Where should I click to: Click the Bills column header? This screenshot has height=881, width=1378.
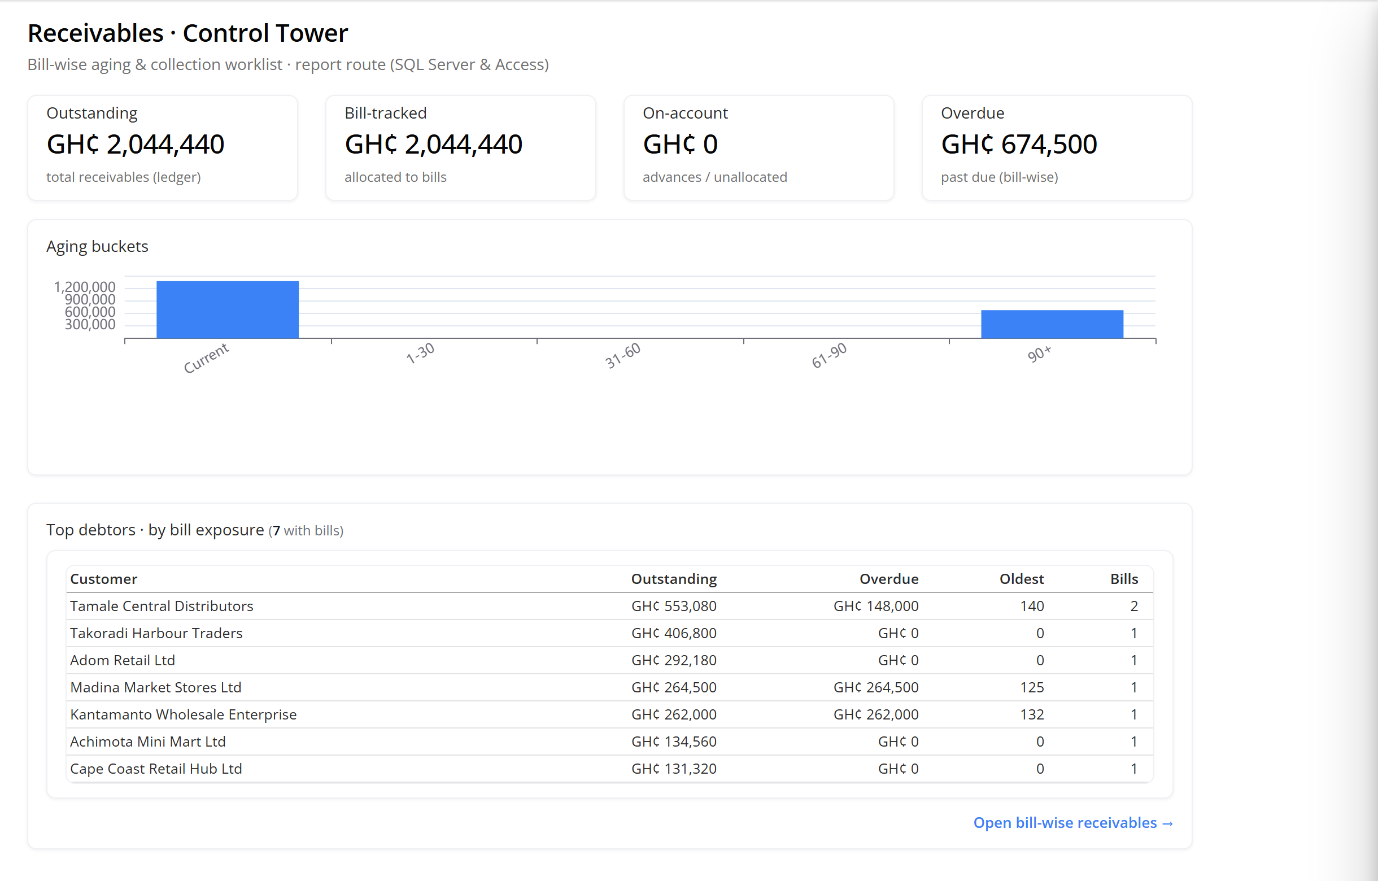click(1124, 579)
